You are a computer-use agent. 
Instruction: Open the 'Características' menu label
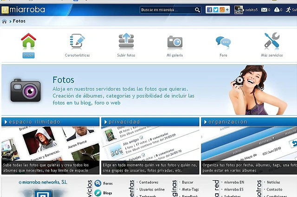pyautogui.click(x=77, y=55)
